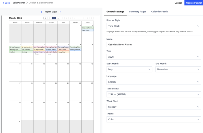Open the Time Format dropdown showing 12 Hour
The height and width of the screenshot is (133, 203).
(x=154, y=94)
